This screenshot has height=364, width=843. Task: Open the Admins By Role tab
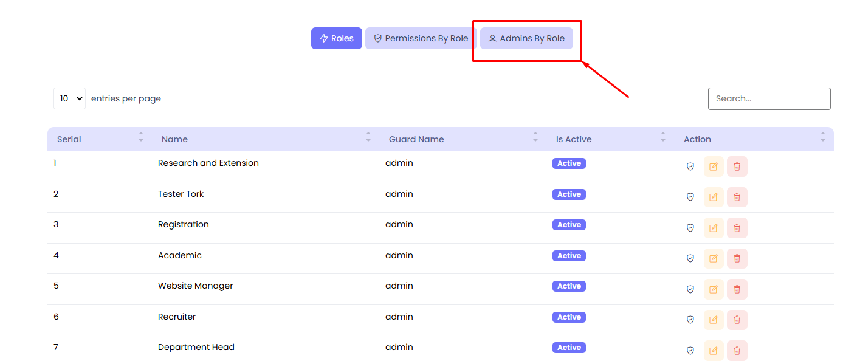[x=526, y=38]
